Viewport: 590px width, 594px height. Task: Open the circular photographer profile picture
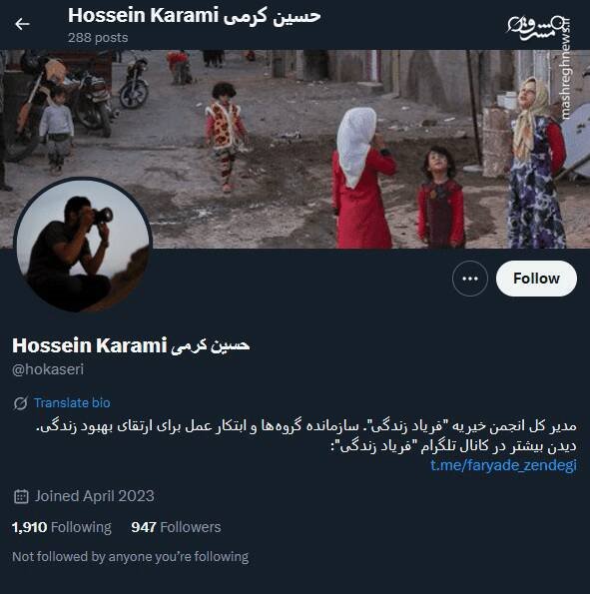[83, 246]
